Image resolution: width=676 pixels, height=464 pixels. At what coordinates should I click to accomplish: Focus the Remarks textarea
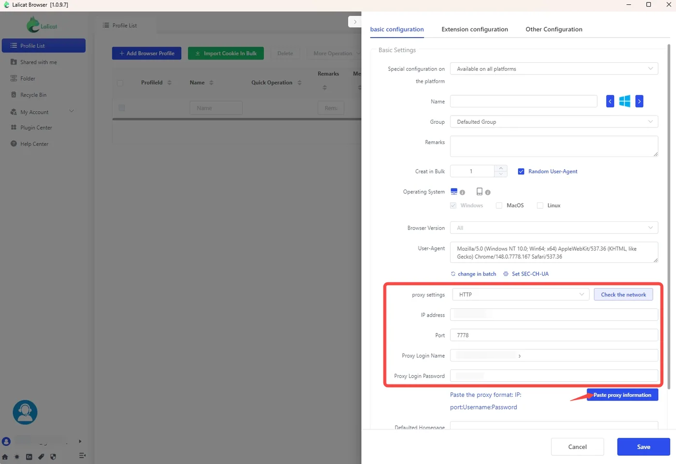point(554,146)
